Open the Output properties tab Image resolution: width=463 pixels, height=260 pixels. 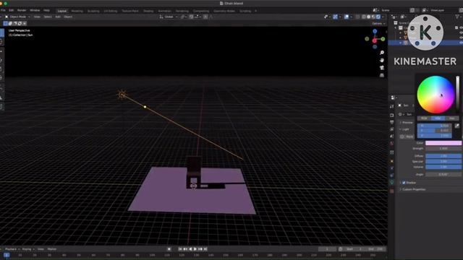(x=392, y=122)
